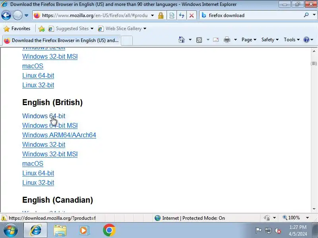Open the Windows Start menu
The image size is (318, 238).
10,230
